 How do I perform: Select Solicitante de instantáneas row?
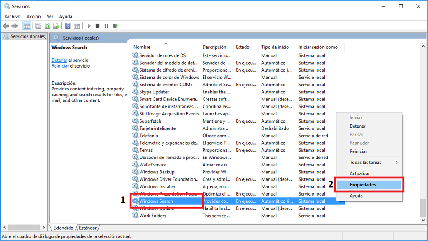point(238,106)
